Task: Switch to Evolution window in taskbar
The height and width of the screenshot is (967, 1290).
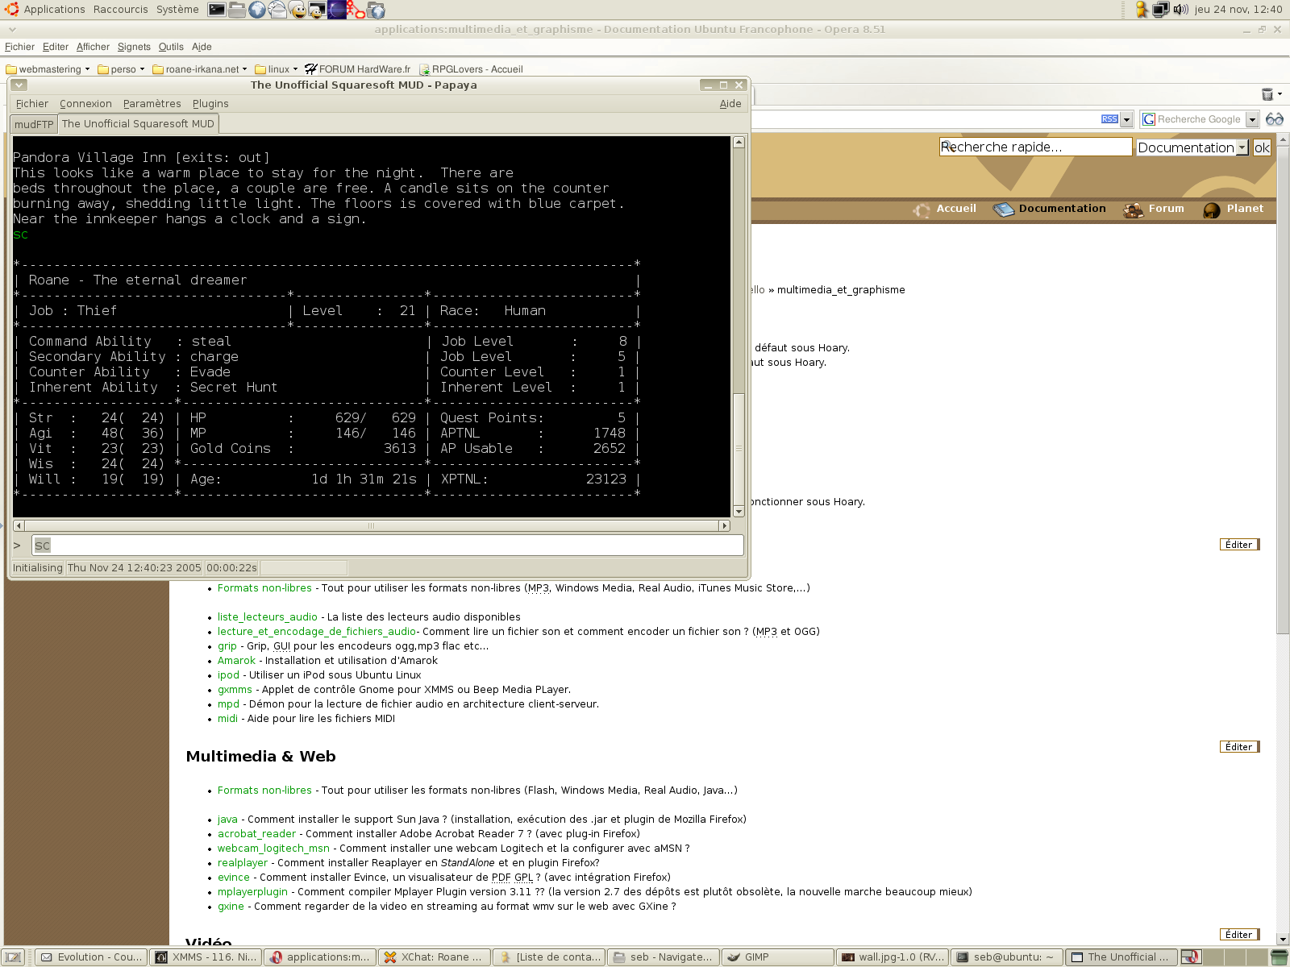Action: (92, 957)
